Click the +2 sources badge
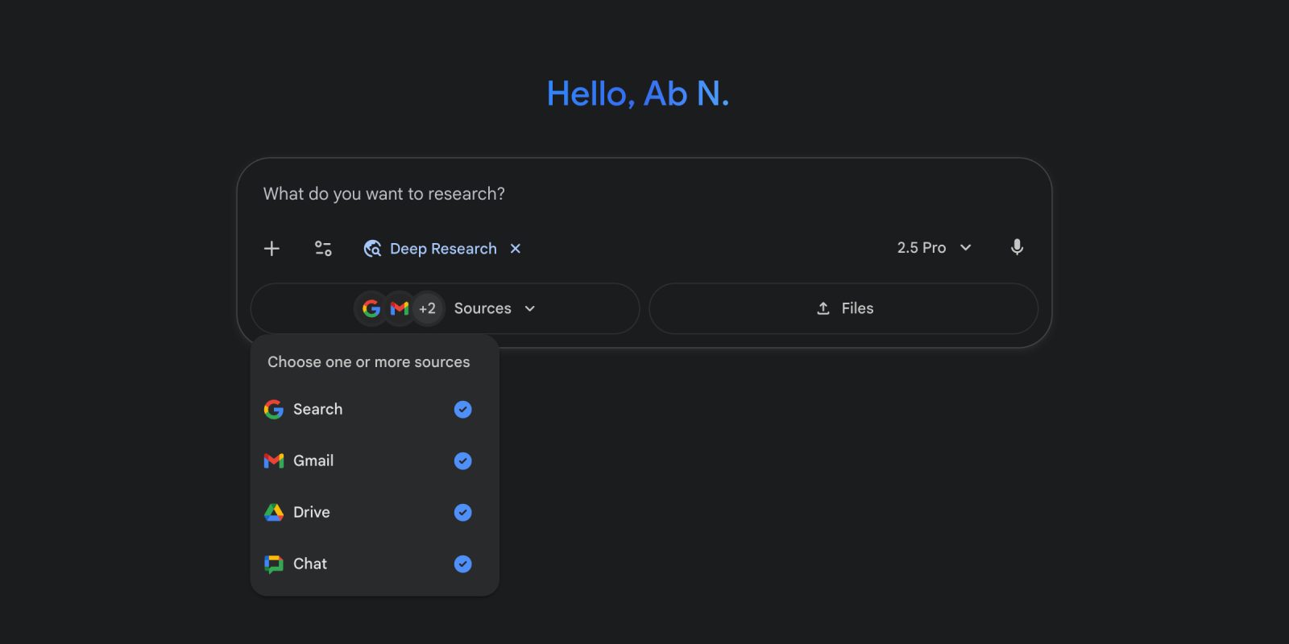This screenshot has height=644, width=1289. (x=428, y=308)
